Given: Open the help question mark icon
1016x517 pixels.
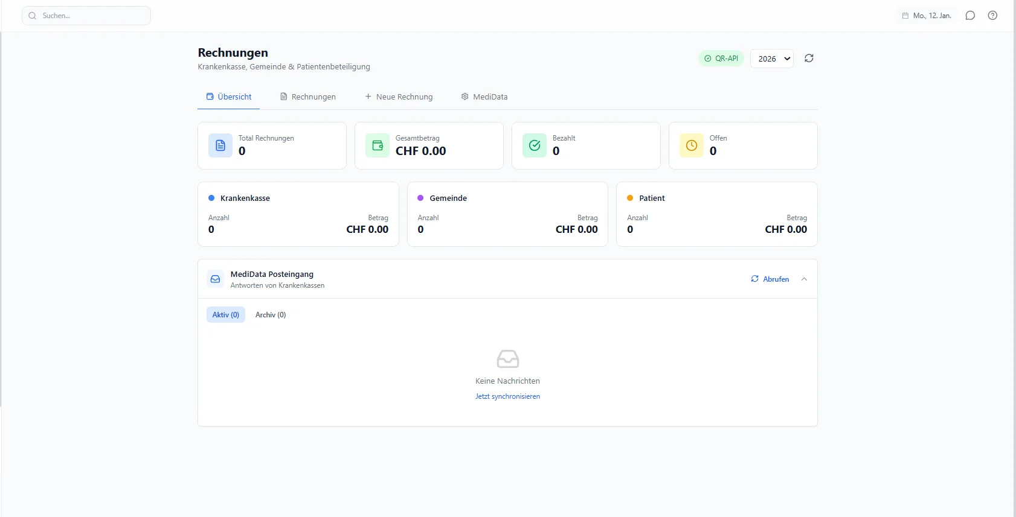Looking at the screenshot, I should coord(992,16).
